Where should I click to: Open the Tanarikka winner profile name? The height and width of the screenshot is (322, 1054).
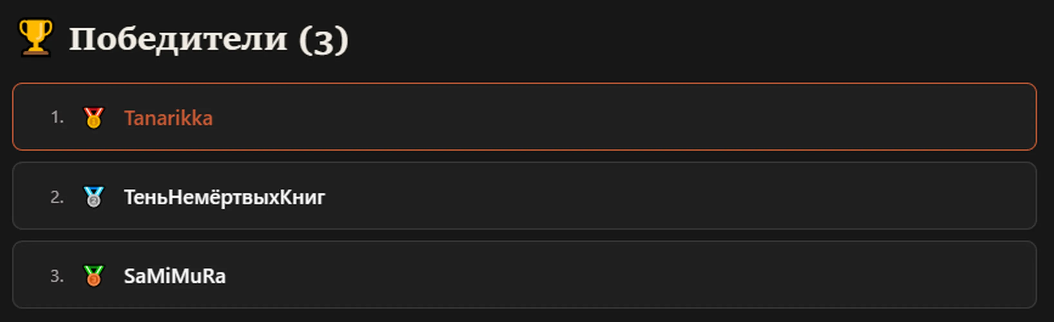click(168, 118)
